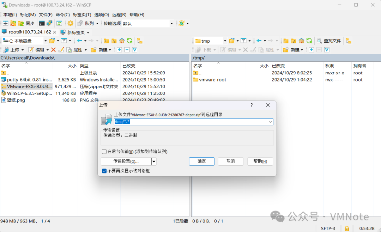Open the 命令(C) menu
Image resolution: width=381 pixels, height=232 pixels.
(x=63, y=15)
